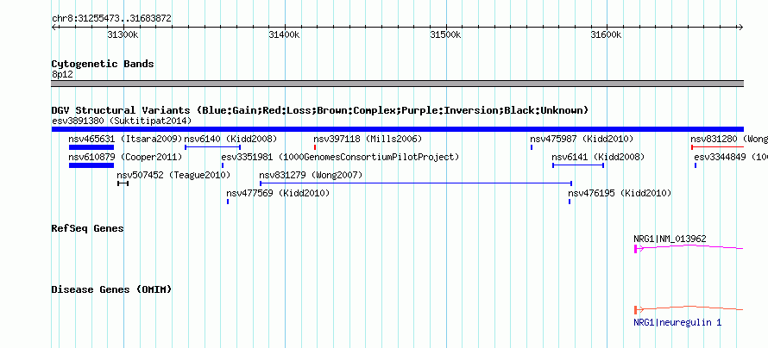768x348 pixels.
Task: Click the 31400k ruler position label
Action: [x=284, y=34]
